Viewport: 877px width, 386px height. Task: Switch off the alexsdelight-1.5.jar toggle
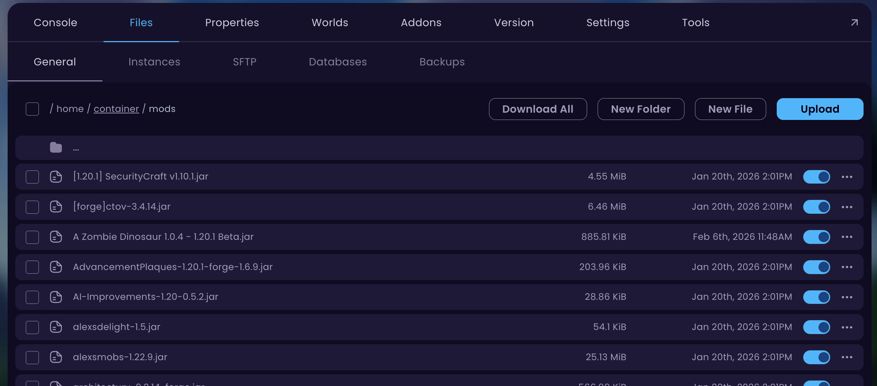pos(817,327)
